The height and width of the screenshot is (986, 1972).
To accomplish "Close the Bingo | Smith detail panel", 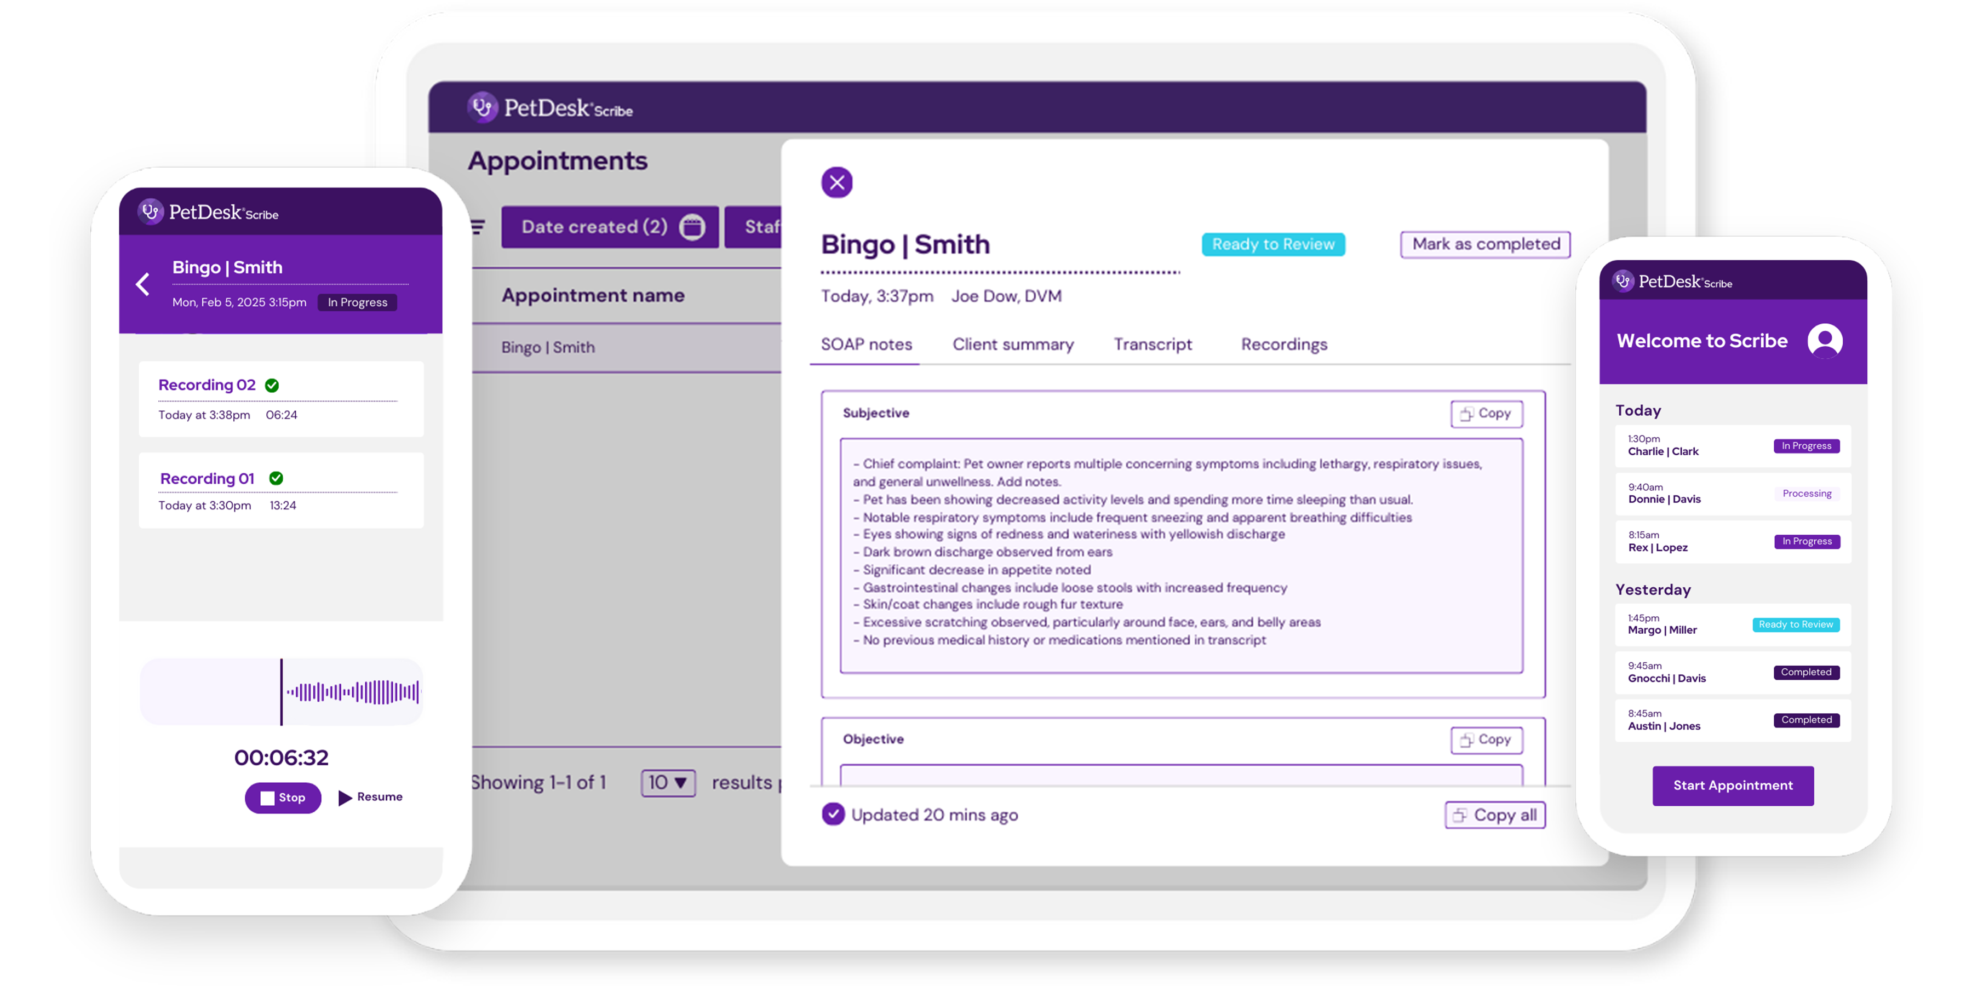I will coord(836,182).
